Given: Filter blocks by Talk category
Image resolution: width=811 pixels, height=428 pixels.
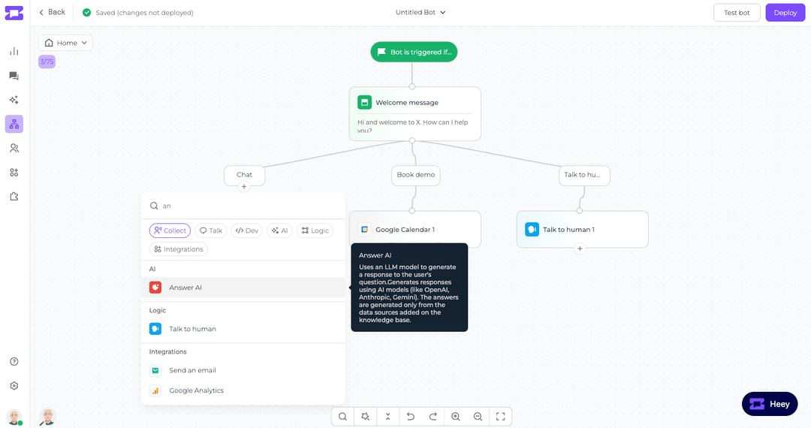Looking at the screenshot, I should tap(211, 231).
